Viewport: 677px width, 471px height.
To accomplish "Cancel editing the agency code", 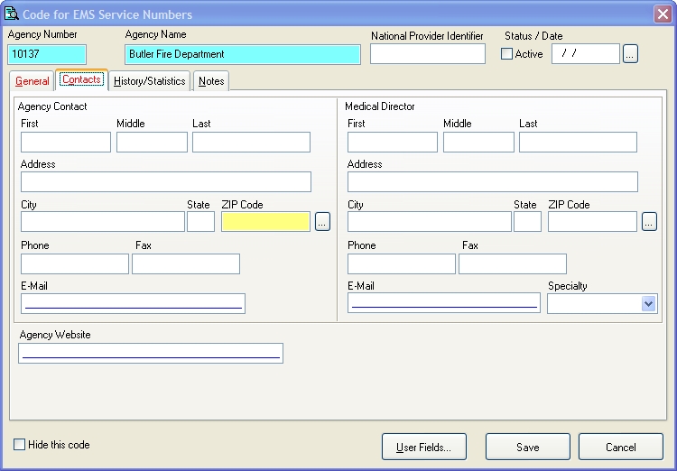I will tap(621, 447).
